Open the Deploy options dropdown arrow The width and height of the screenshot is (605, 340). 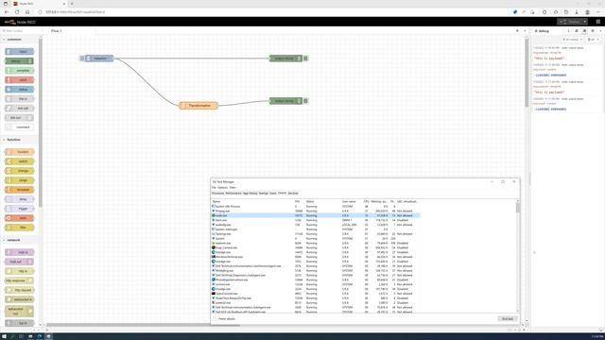(x=585, y=22)
